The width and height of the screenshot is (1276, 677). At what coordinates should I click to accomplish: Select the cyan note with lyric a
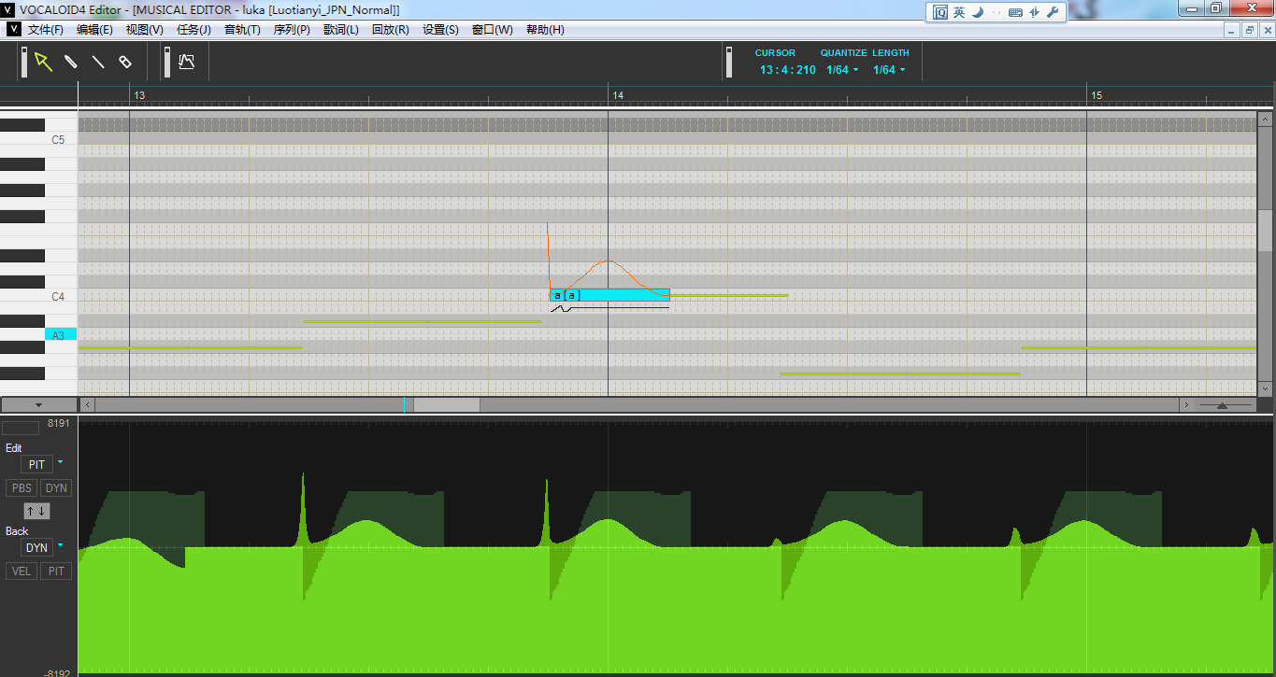point(609,295)
